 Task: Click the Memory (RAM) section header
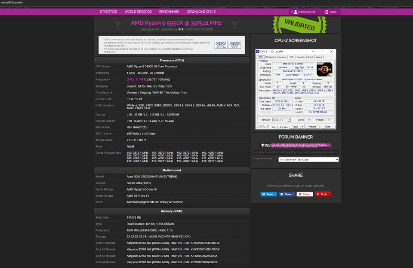[x=172, y=211]
